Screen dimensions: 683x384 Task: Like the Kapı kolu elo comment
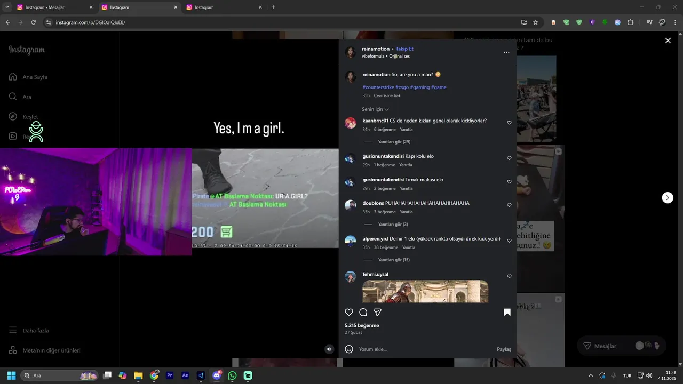coord(509,158)
